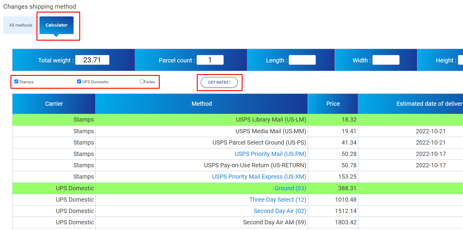Click the Stamps checkbox label text
This screenshot has height=230, width=463.
point(26,82)
